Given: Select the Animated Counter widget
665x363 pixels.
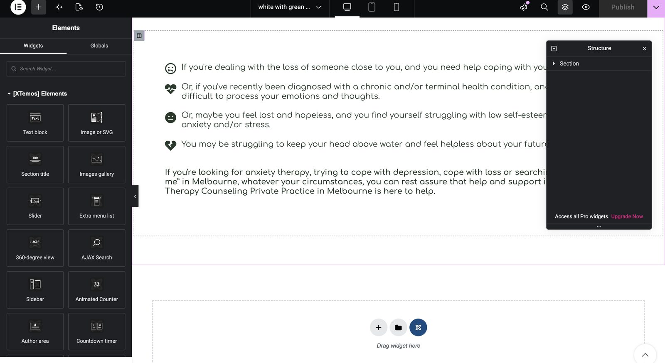Looking at the screenshot, I should tap(96, 290).
